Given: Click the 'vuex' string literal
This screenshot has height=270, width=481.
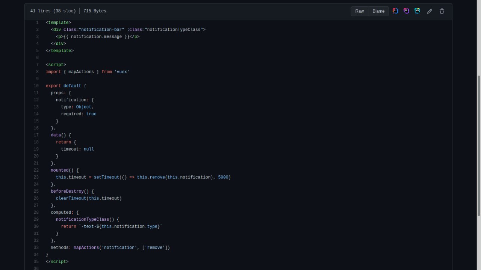Looking at the screenshot, I should click(x=122, y=72).
